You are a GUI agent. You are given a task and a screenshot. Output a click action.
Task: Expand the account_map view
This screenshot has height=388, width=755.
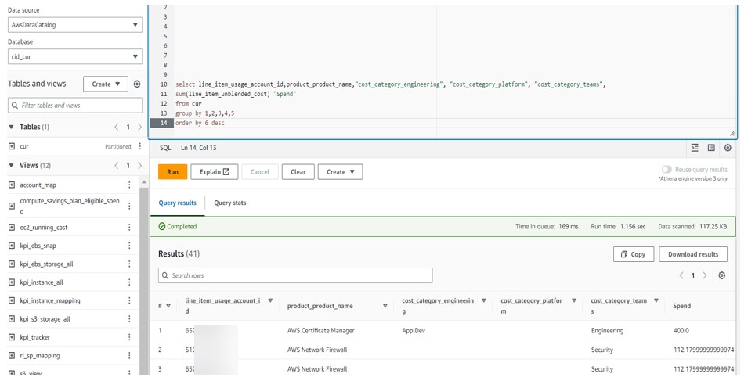point(12,185)
